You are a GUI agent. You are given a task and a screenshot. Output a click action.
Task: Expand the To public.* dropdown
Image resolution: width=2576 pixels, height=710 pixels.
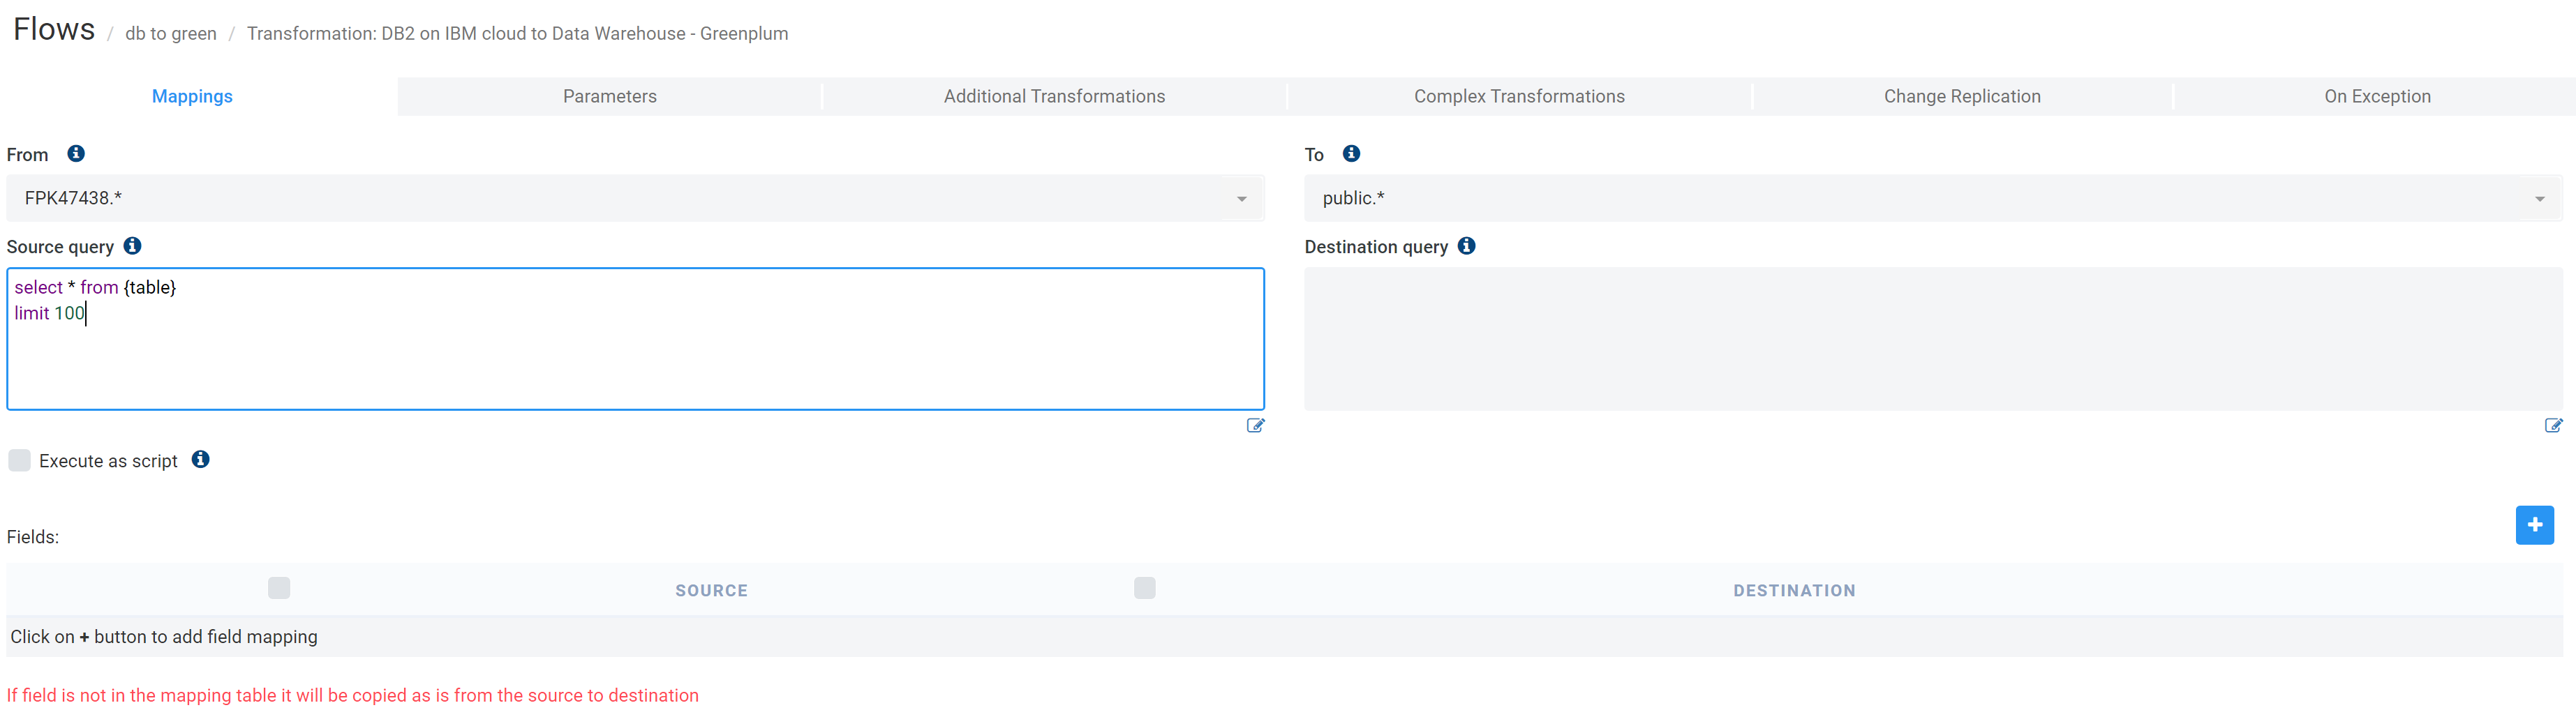(x=2539, y=199)
